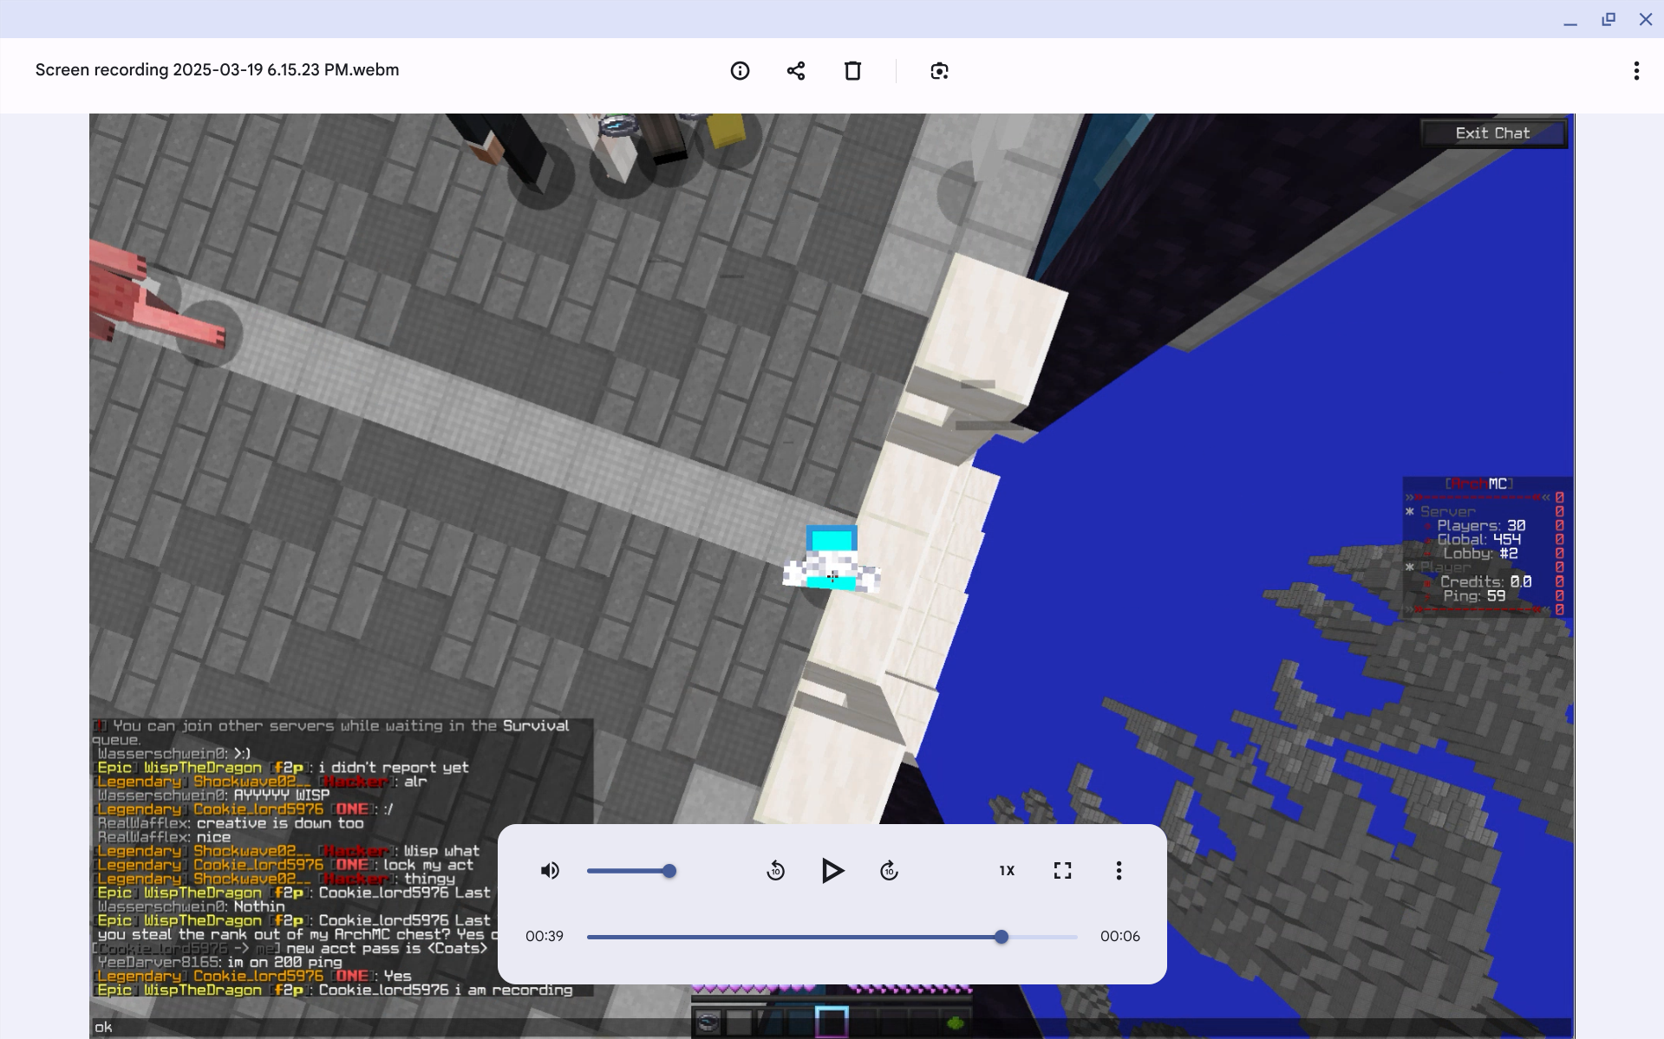
Task: Click the elapsed time 00:39
Action: (545, 937)
